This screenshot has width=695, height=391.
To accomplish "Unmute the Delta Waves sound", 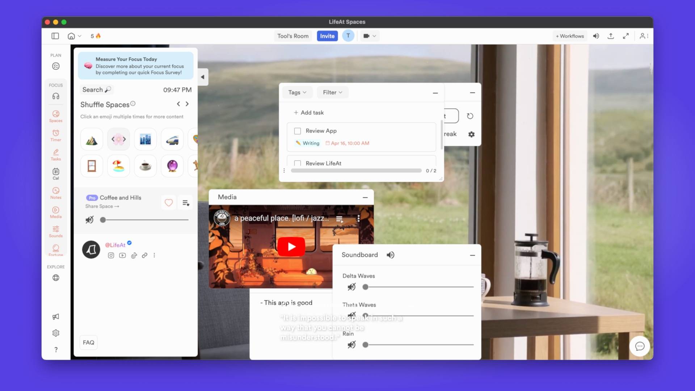I will tap(351, 287).
